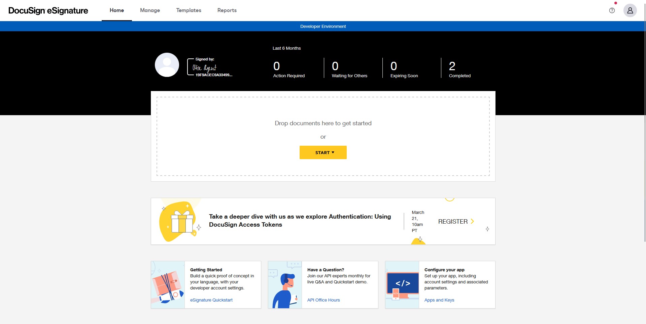Open the Reports tab
The width and height of the screenshot is (646, 324).
(x=227, y=10)
